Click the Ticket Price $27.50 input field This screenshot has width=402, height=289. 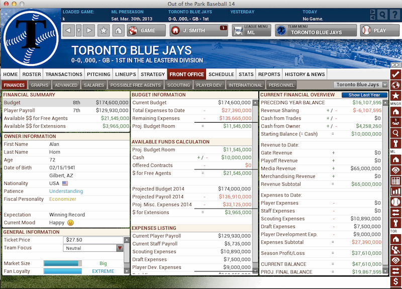tap(93, 240)
